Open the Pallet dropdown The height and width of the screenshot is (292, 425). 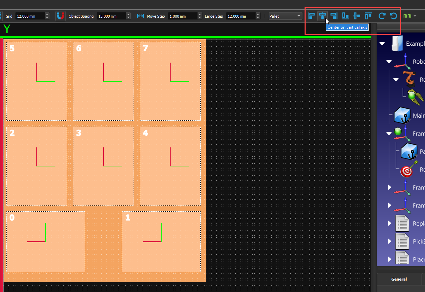pyautogui.click(x=285, y=16)
